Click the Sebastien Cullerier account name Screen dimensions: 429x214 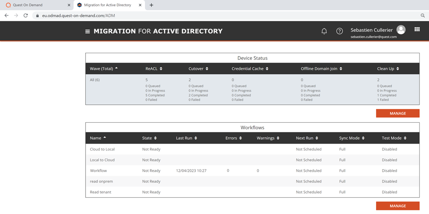(x=372, y=30)
